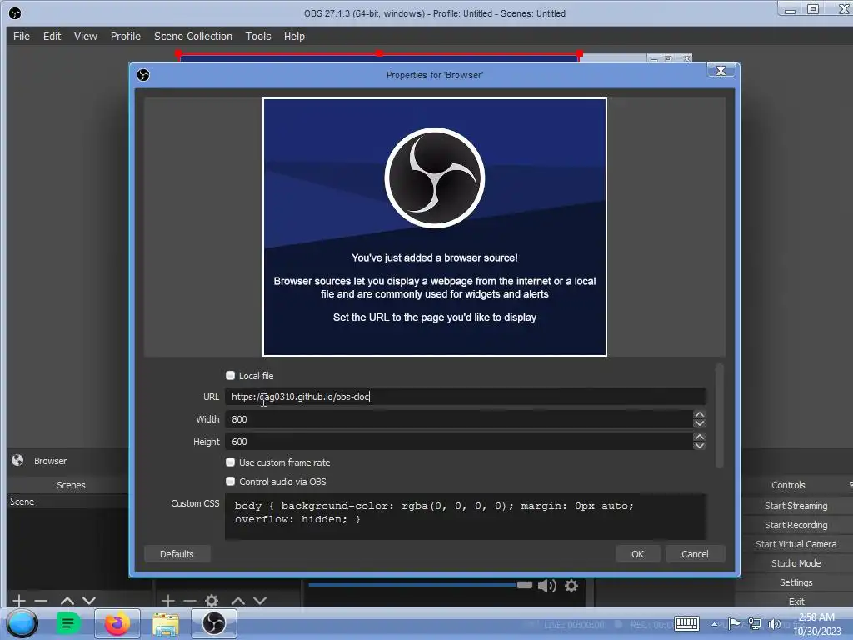Viewport: 853px width, 640px height.
Task: Click Start Streaming in Controls
Action: [x=796, y=506]
